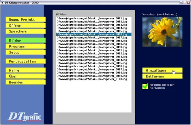
Task: Open Hilfe from the sidebar
Action: click(25, 70)
